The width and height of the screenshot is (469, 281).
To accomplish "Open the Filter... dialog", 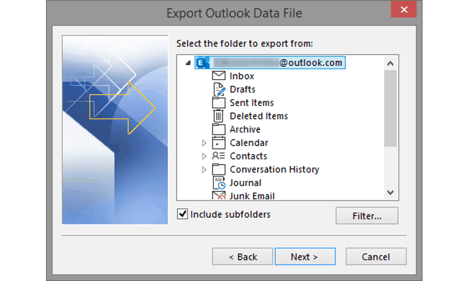I will [367, 215].
